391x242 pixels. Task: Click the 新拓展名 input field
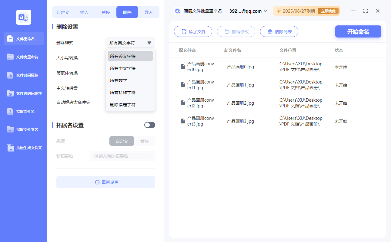tap(122, 156)
